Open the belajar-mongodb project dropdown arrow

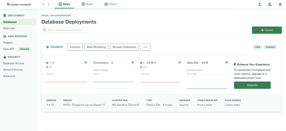click(x=43, y=4)
